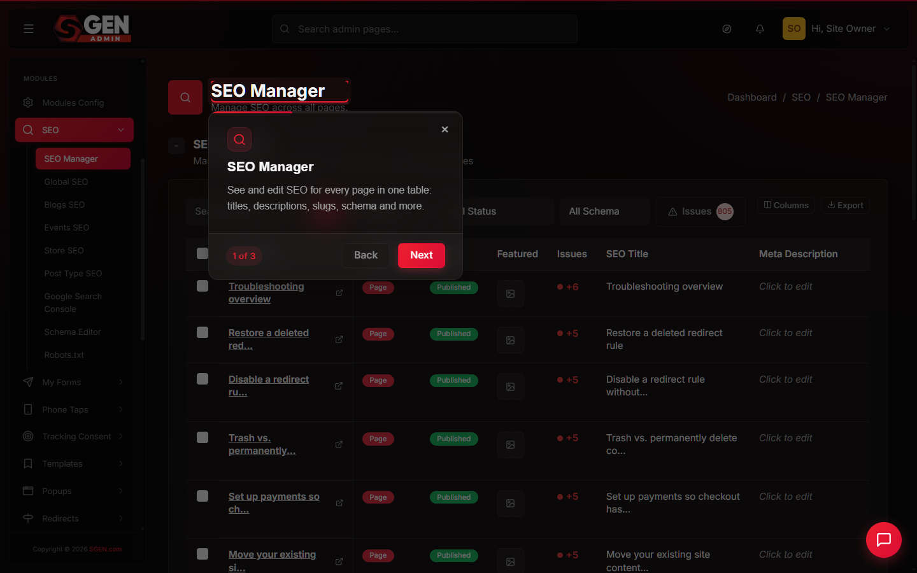The image size is (917, 573).
Task: Click featured image icon for Restore a deleted redirect
Action: click(x=511, y=340)
